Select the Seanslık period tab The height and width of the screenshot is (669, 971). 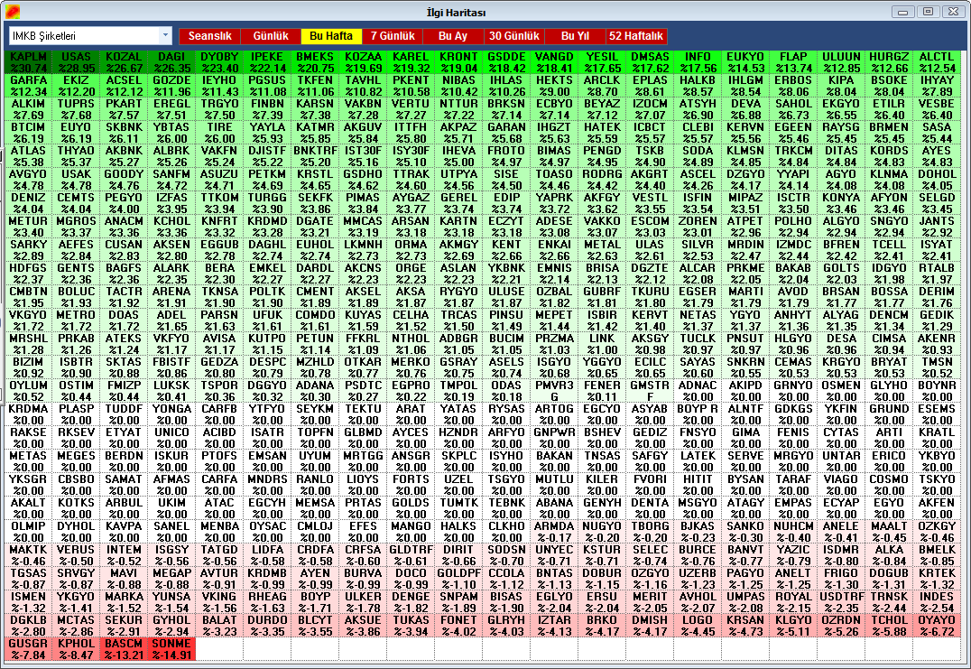click(210, 36)
